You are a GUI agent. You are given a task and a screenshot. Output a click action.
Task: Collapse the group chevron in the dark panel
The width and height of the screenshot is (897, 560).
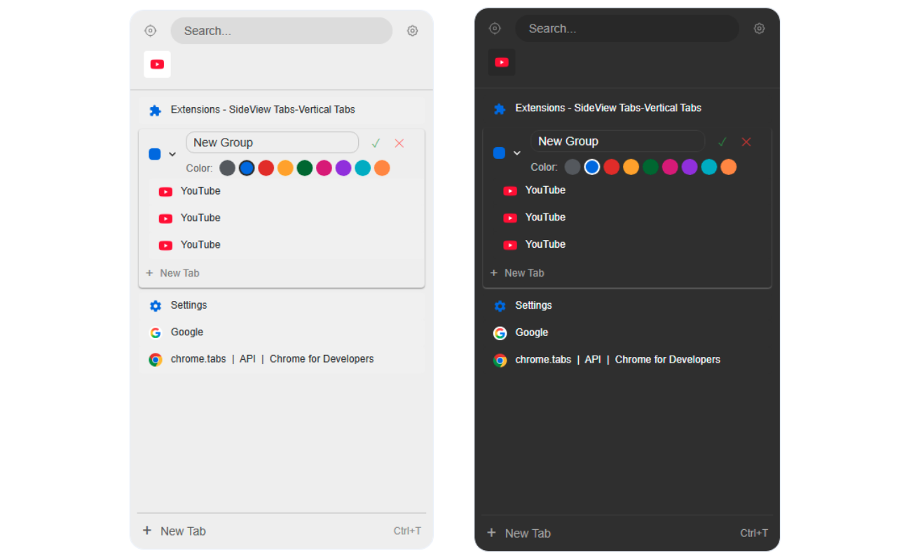point(517,153)
